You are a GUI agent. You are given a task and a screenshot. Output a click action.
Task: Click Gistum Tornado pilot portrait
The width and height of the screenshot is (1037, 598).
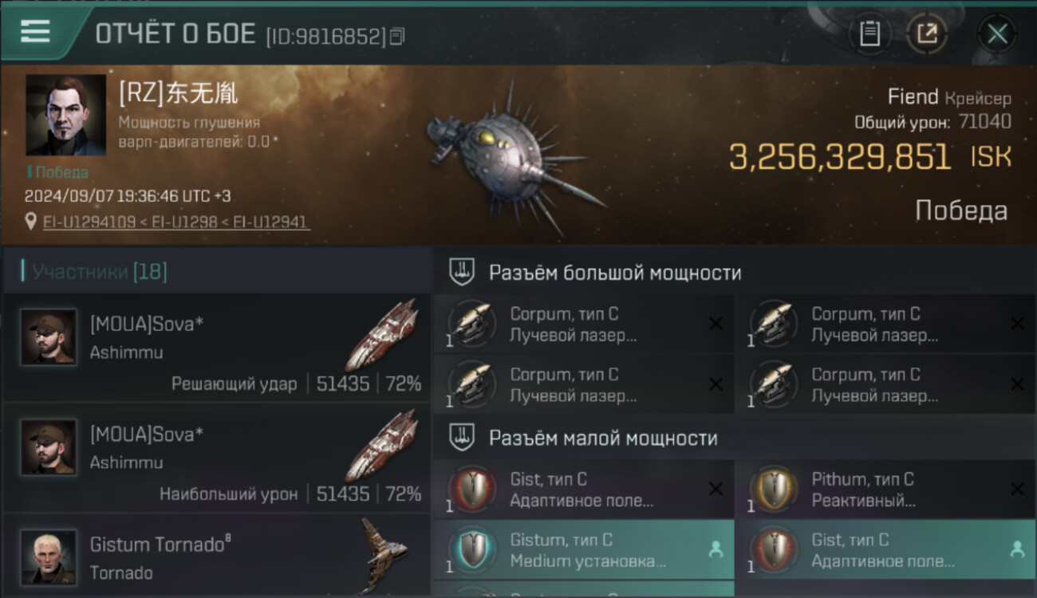point(49,557)
